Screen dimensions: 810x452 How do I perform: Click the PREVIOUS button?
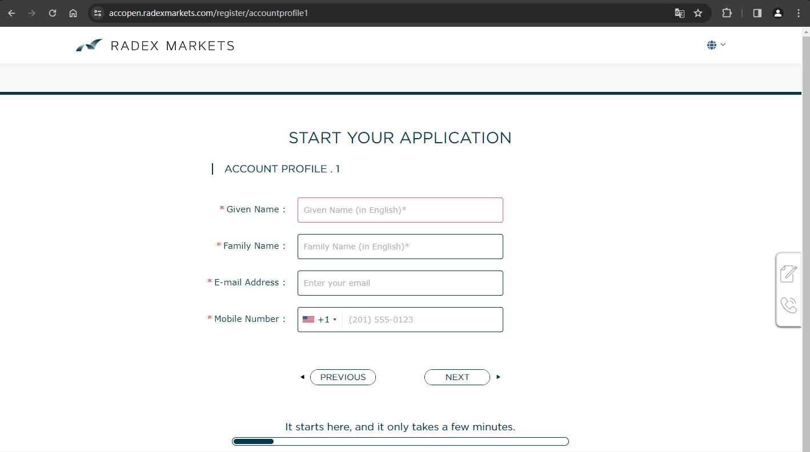343,377
